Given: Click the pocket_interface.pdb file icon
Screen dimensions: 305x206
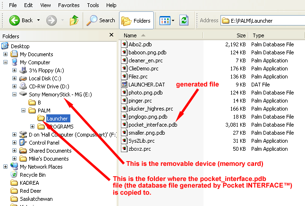Looking at the screenshot, I should [x=124, y=124].
